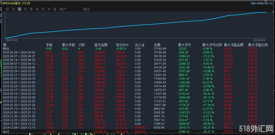Open the 月 (monthly) statistics tab
The width and height of the screenshot is (275, 135).
click(25, 9)
